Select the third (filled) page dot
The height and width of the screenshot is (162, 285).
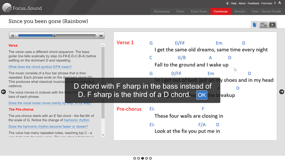click(143, 159)
